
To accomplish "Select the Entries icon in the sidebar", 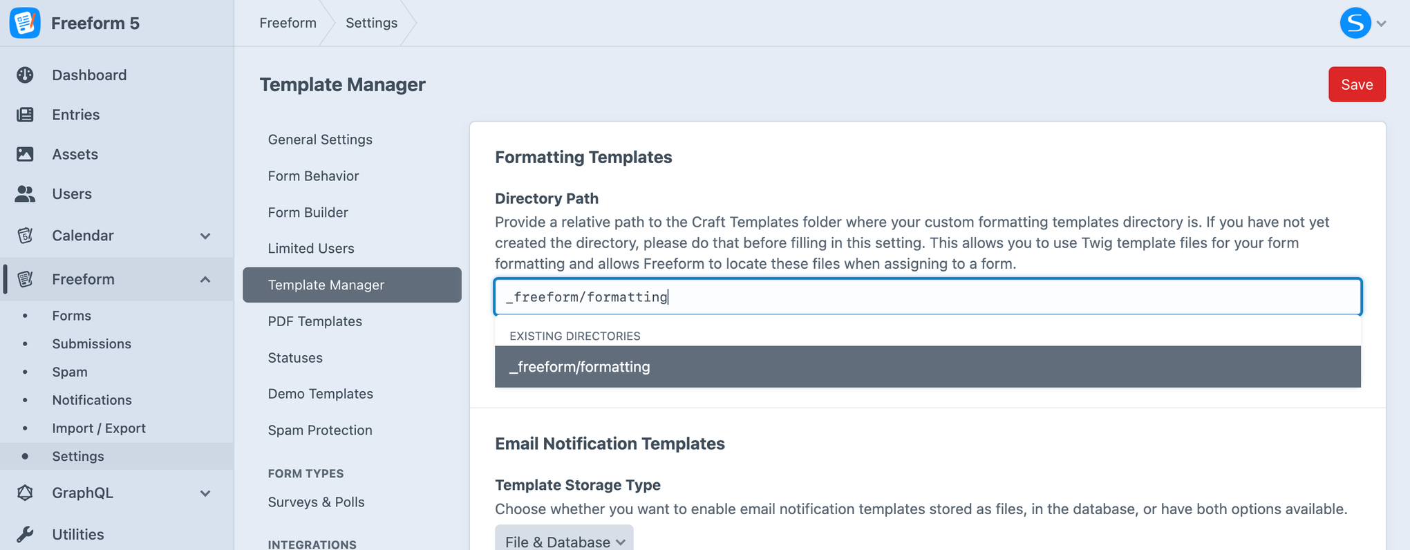I will [x=25, y=114].
